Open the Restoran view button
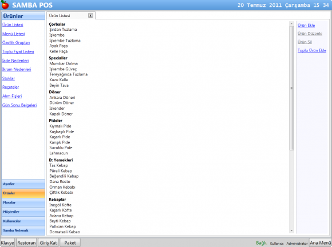 26,243
